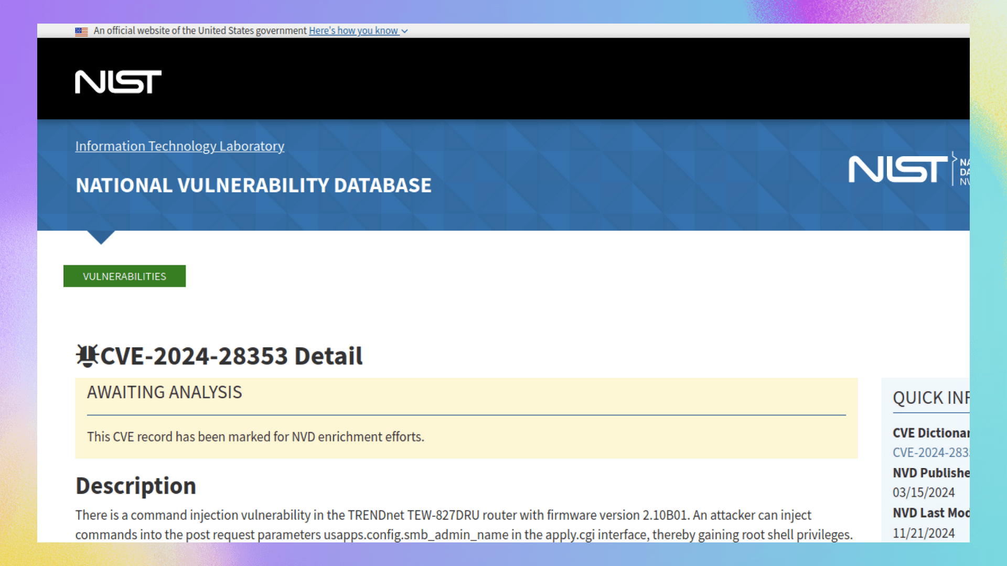Click the official US government website text
Image resolution: width=1007 pixels, height=566 pixels.
[200, 31]
